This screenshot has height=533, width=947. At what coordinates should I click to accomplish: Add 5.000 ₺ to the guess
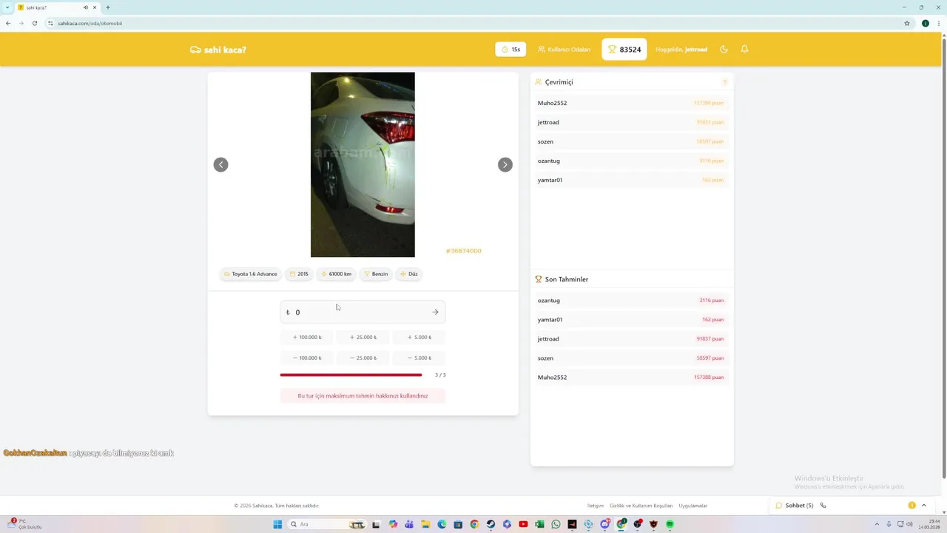[x=419, y=338]
